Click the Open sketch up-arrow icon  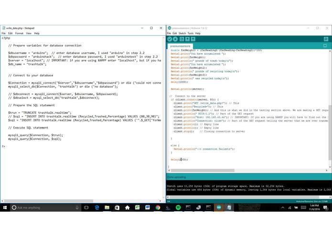187,39
